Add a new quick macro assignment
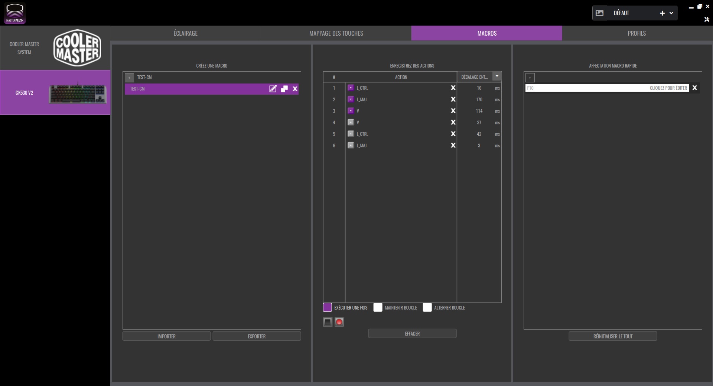 (x=530, y=78)
